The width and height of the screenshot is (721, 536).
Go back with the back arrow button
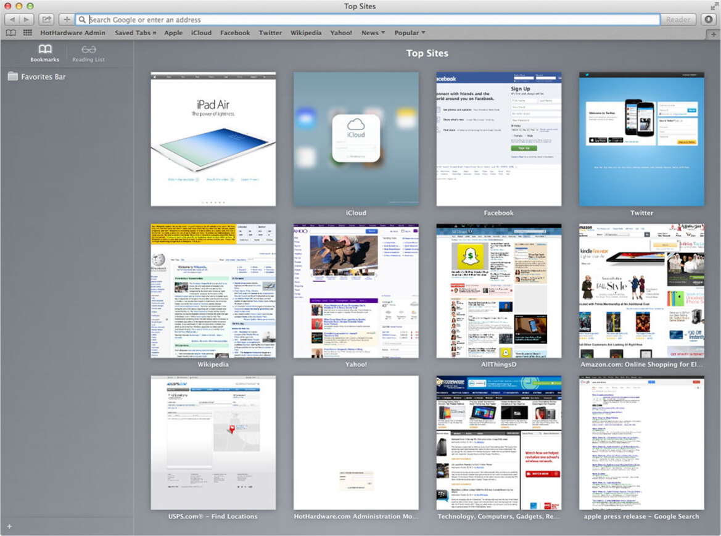tap(12, 19)
